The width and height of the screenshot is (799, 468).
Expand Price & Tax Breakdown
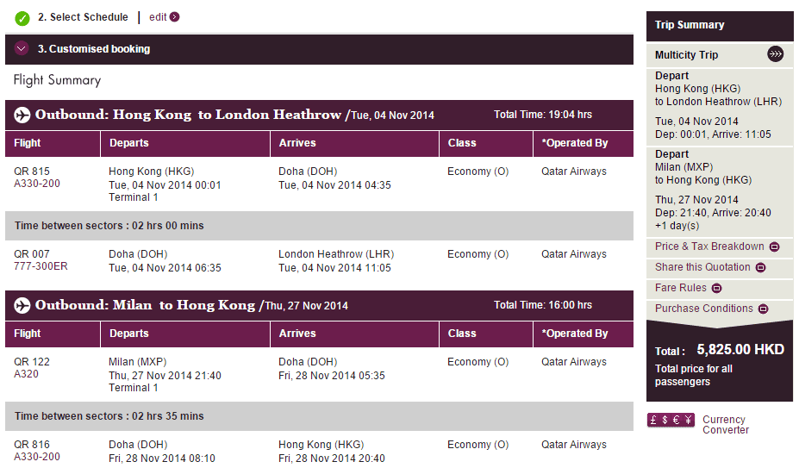point(774,247)
